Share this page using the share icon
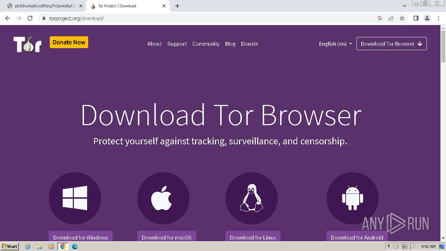This screenshot has width=446, height=251. pos(391,18)
